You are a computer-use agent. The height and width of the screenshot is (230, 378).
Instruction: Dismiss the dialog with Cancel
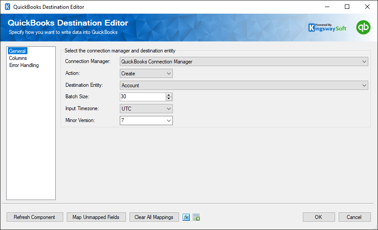tap(355, 217)
